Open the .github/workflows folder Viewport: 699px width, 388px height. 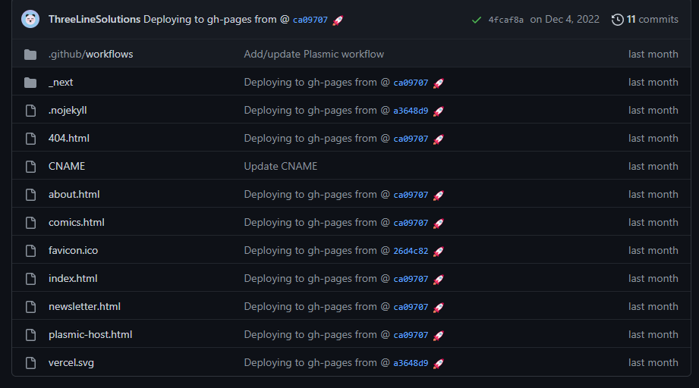[90, 55]
